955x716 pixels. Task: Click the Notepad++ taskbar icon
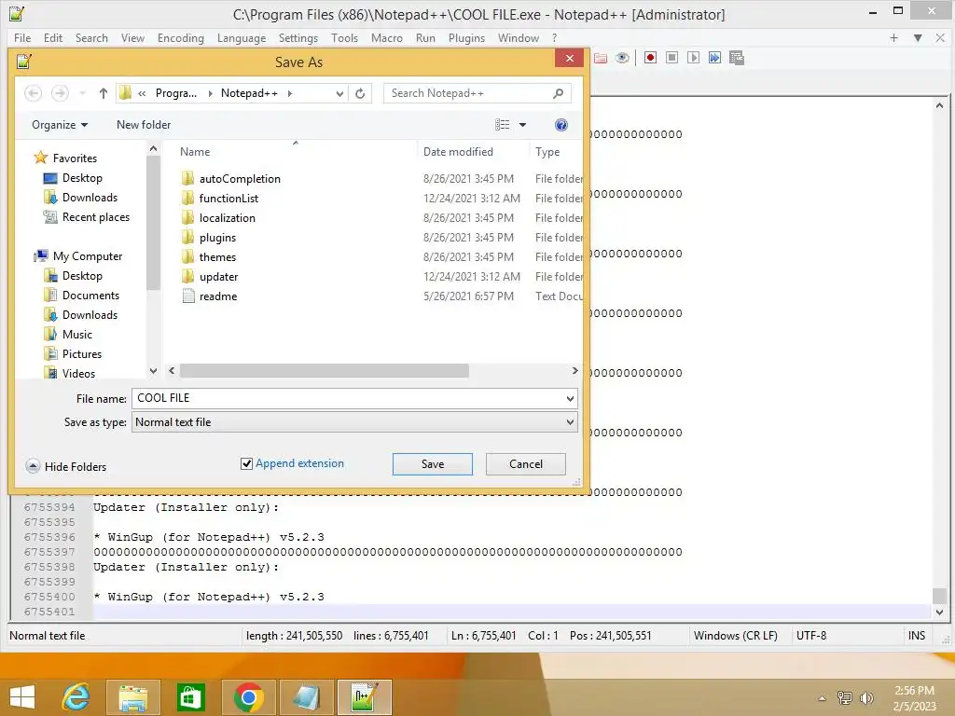(365, 697)
